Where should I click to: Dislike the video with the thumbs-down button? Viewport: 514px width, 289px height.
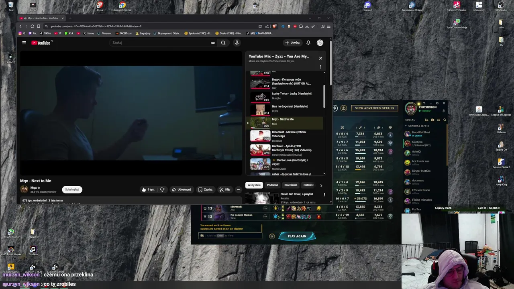pyautogui.click(x=162, y=189)
